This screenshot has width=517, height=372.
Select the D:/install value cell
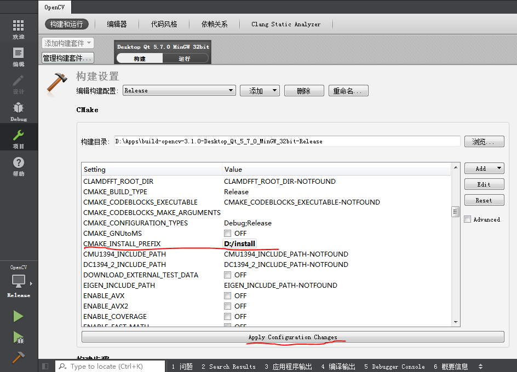point(240,244)
